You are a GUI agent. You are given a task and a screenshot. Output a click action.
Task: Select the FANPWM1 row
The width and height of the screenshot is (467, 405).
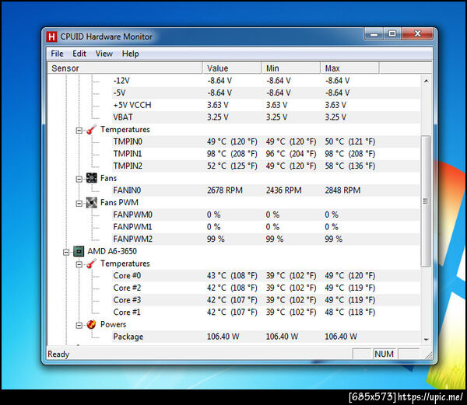[x=266, y=227]
